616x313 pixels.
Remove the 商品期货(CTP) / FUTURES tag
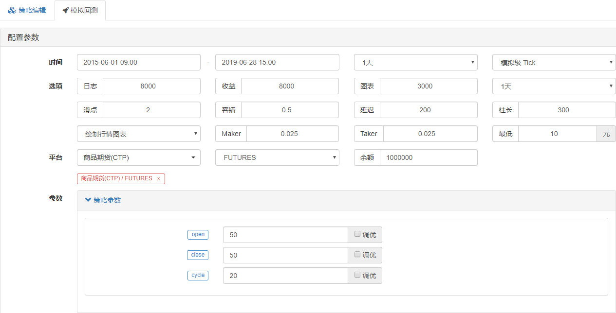click(x=158, y=178)
